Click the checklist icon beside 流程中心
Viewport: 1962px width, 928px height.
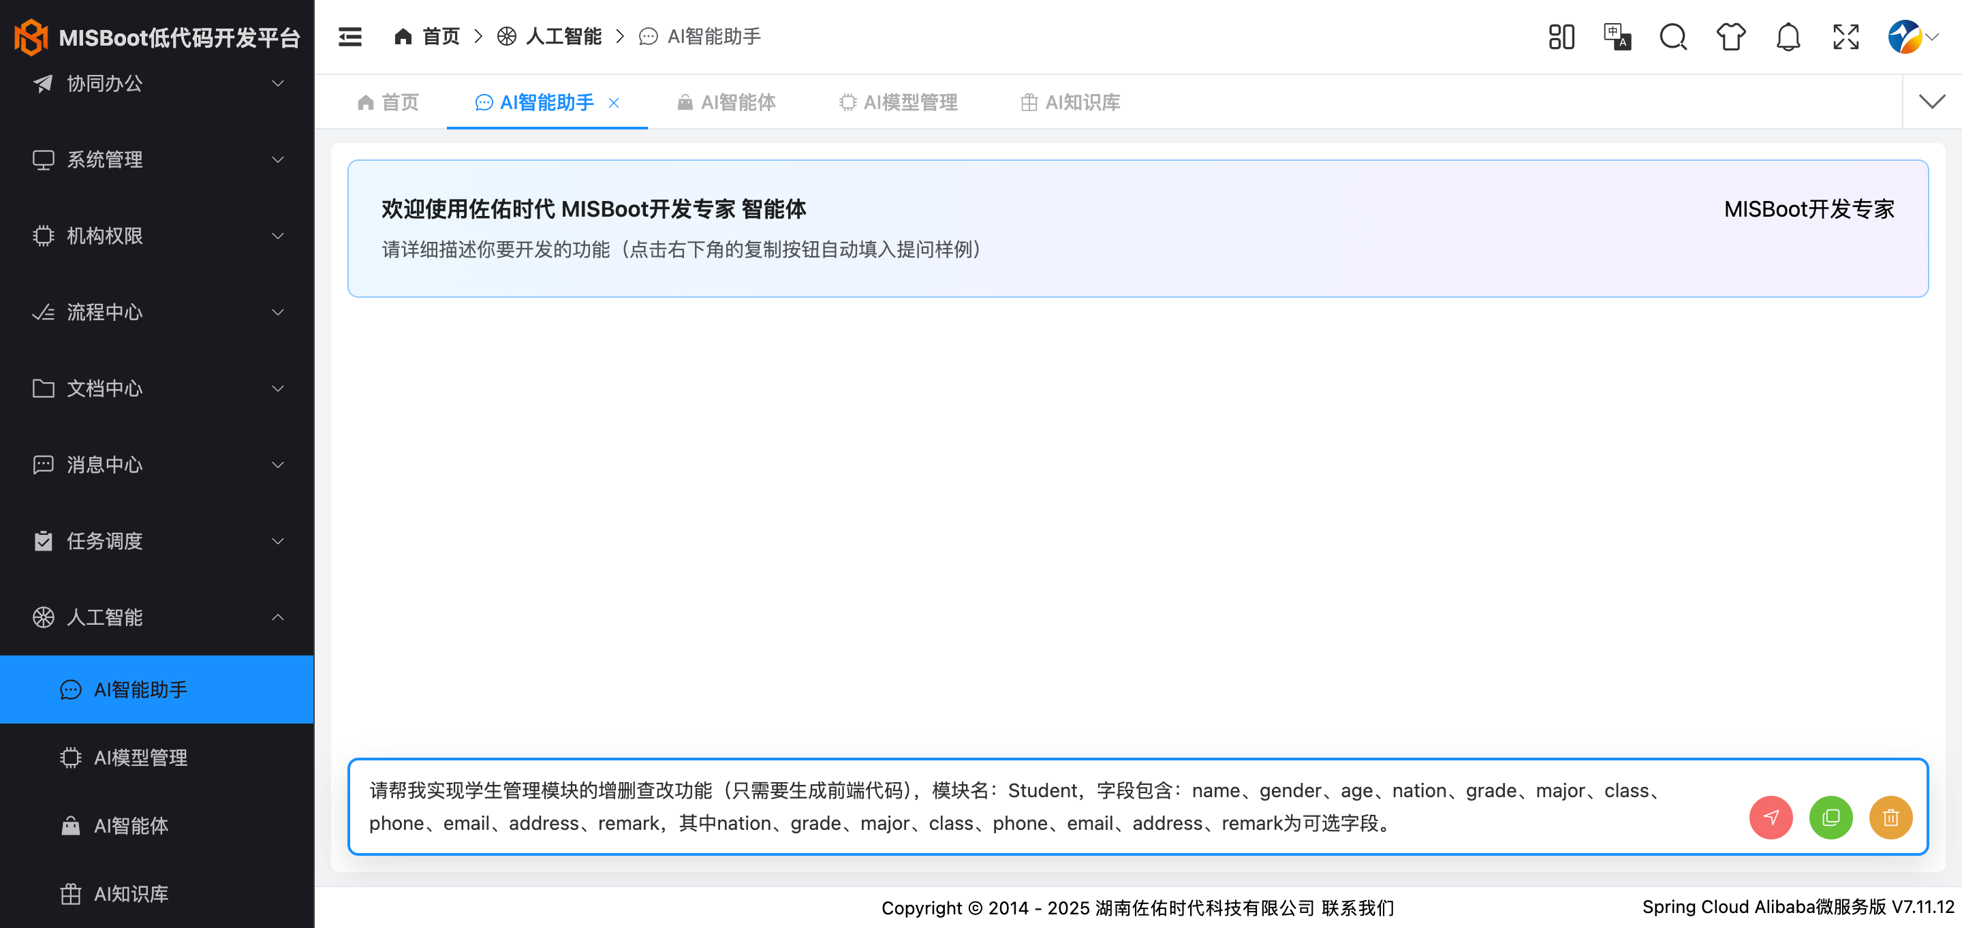(44, 311)
